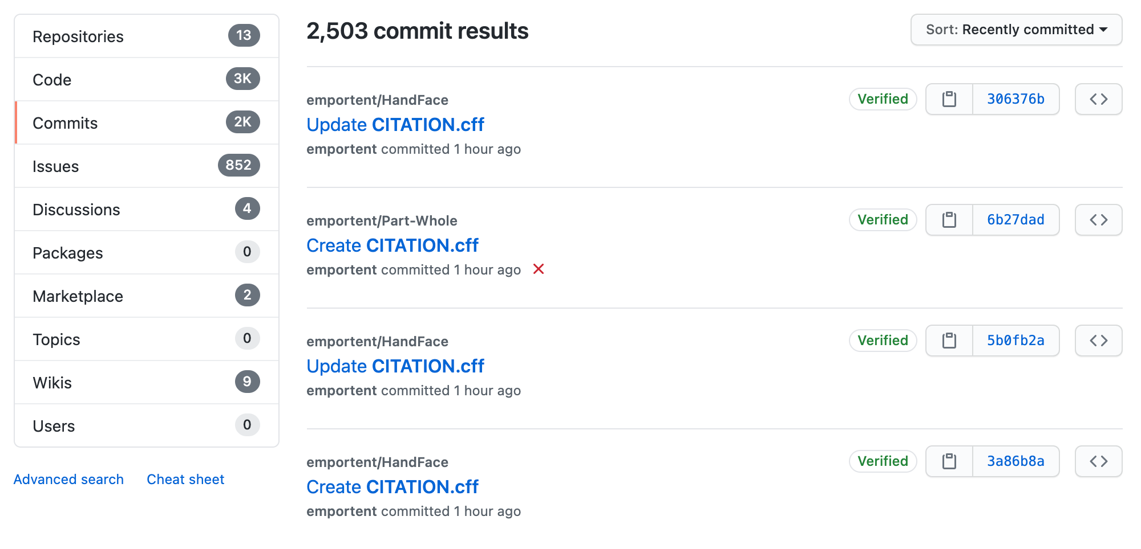Image resolution: width=1141 pixels, height=549 pixels.
Task: Open the Create CITATION.cff commit in Part-Whole
Action: pyautogui.click(x=392, y=245)
